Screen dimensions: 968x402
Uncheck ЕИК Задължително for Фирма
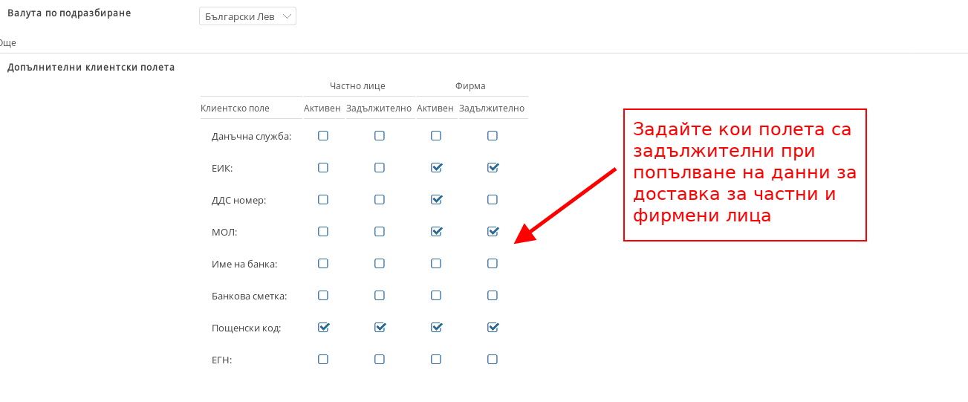tap(493, 168)
